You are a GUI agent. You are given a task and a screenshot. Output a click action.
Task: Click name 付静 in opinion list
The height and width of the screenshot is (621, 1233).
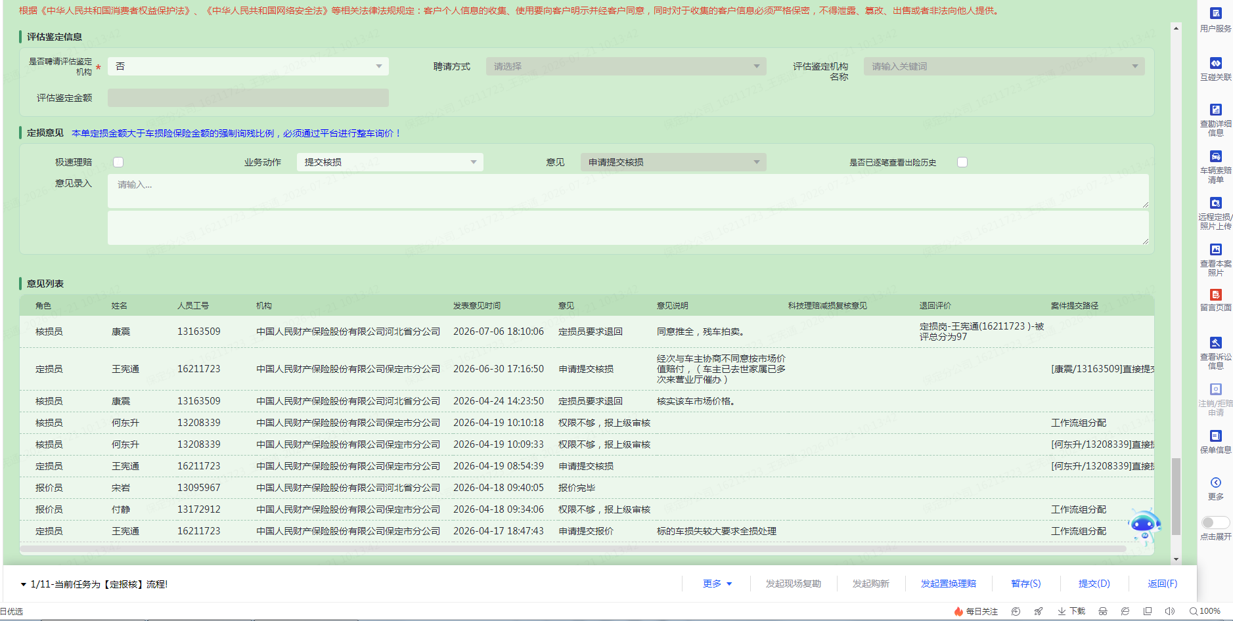[x=121, y=509]
